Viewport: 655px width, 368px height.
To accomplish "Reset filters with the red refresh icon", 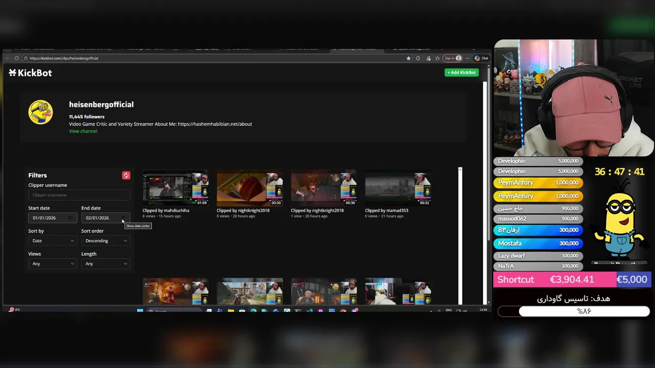I will pos(126,175).
